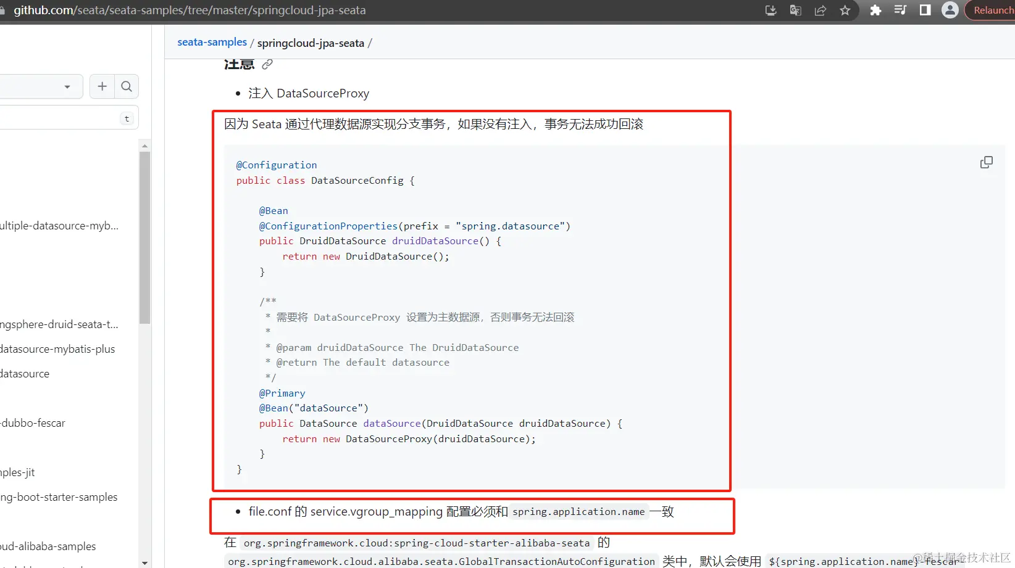
Task: Click the '注入 DataSourceProxy' bullet text
Action: pyautogui.click(x=309, y=93)
